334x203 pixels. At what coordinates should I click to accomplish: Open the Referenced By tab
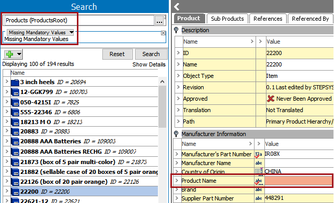pyautogui.click(x=310, y=19)
